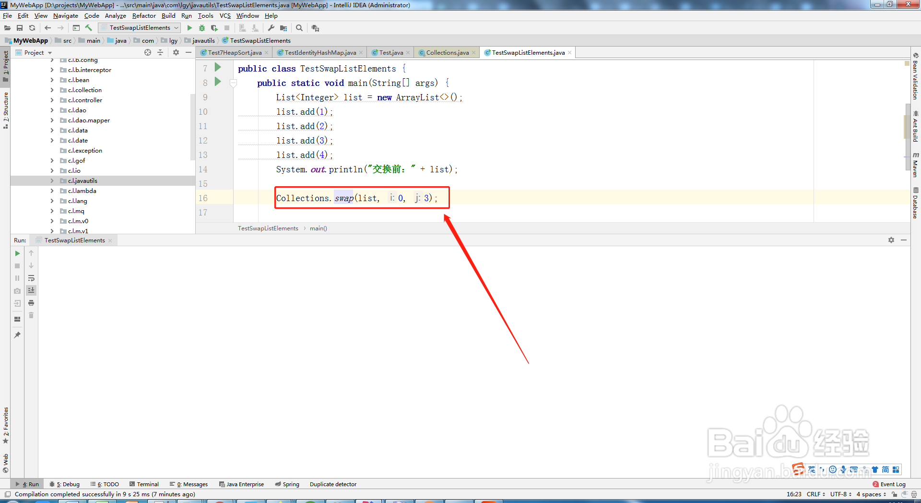Image resolution: width=921 pixels, height=503 pixels.
Task: Change the UTF-8 file encoding in the status bar
Action: point(840,494)
